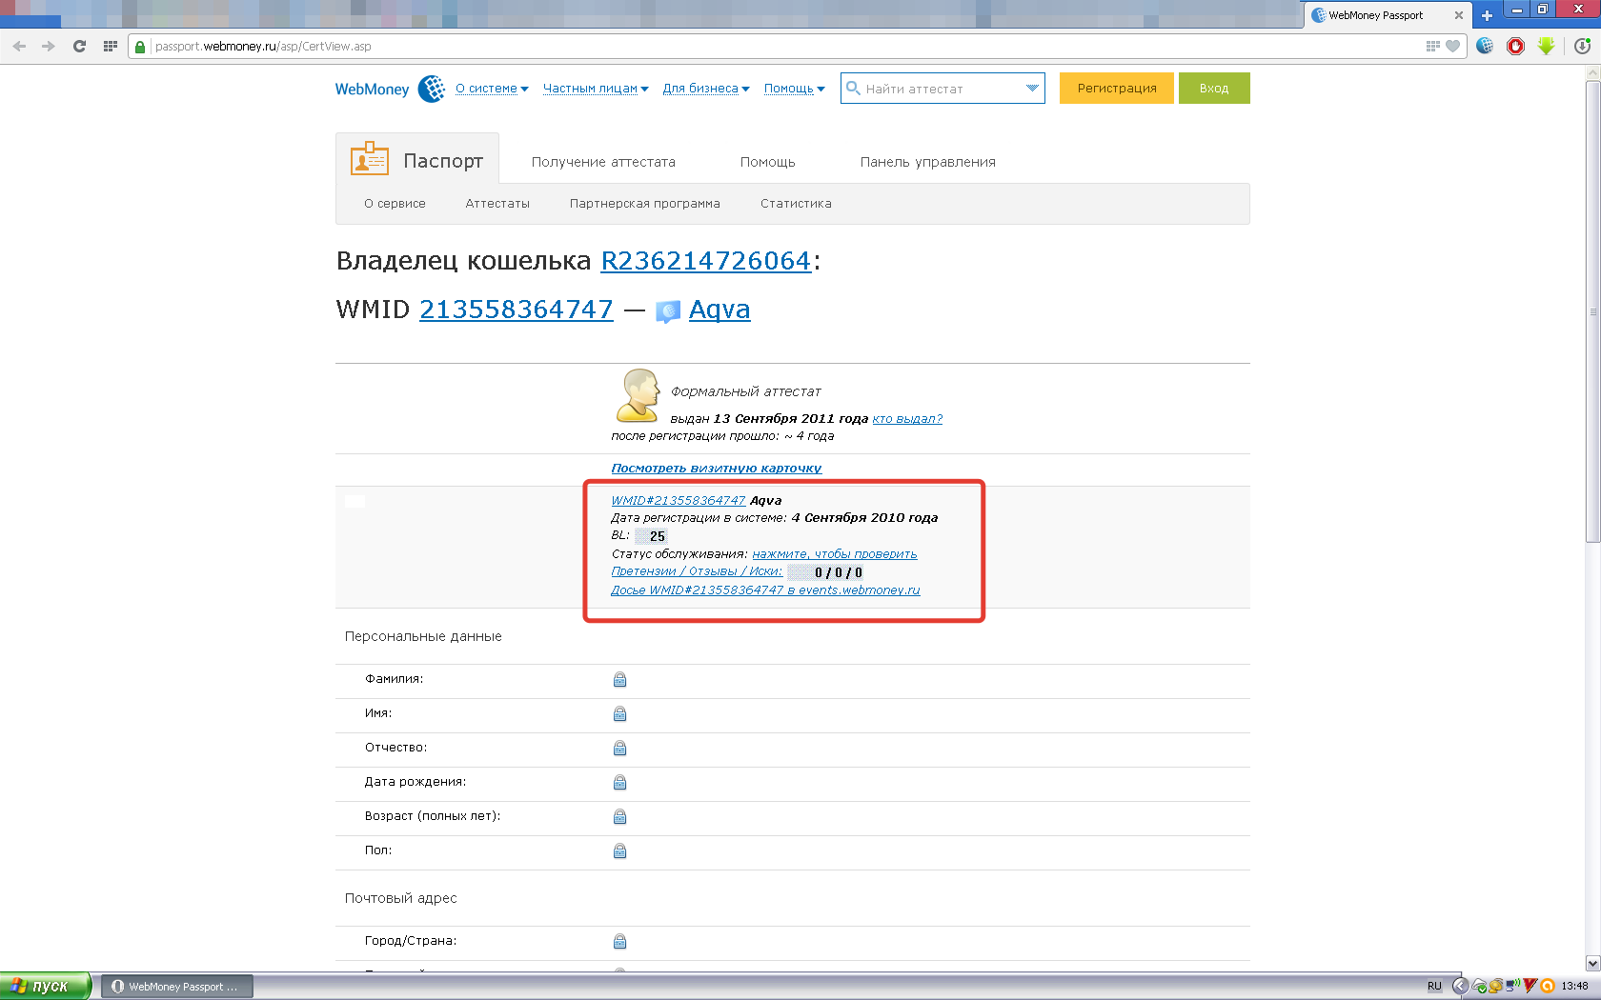Click the Регистрация button
This screenshot has height=1000, width=1601.
coord(1117,89)
